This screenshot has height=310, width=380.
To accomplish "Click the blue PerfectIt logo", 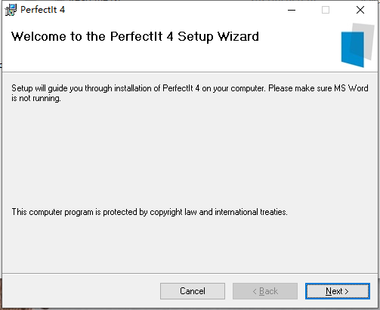I will click(x=353, y=49).
